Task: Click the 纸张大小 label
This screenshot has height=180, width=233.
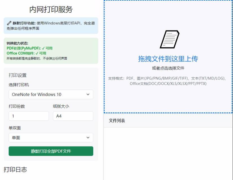Action: click(x=61, y=106)
